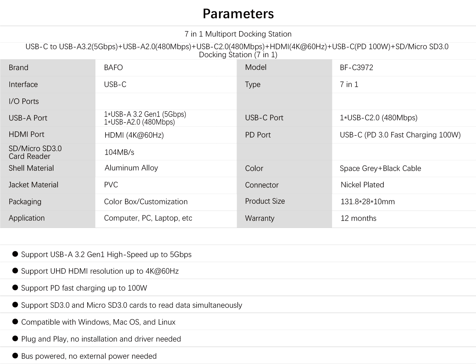Select the 7 in 1 type value

349,84
